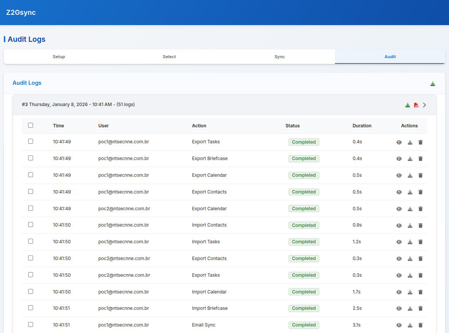The width and height of the screenshot is (449, 333).
Task: Open the Audit Logs section heading link
Action: pos(27,83)
